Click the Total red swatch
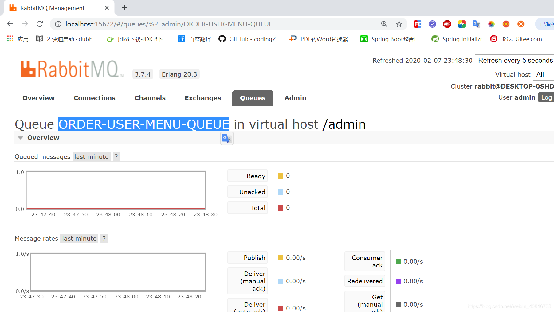This screenshot has height=312, width=554. point(281,208)
